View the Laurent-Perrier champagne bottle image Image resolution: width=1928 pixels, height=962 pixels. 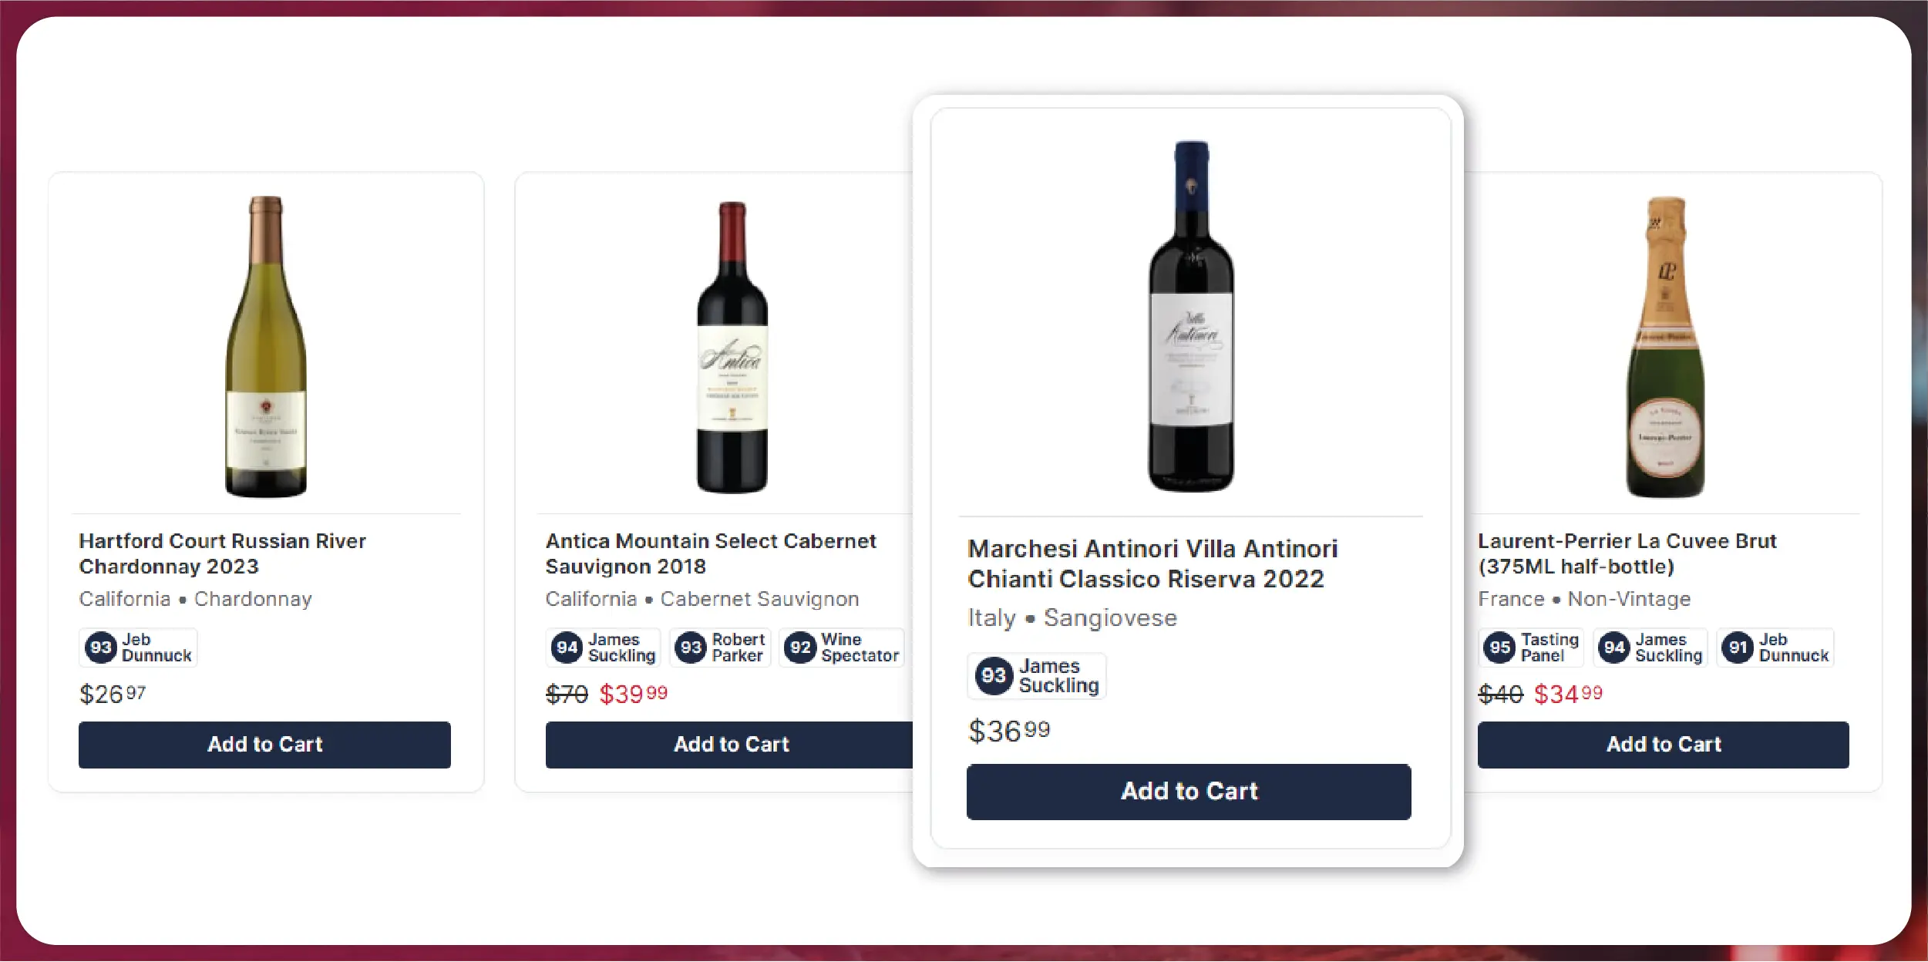point(1665,347)
